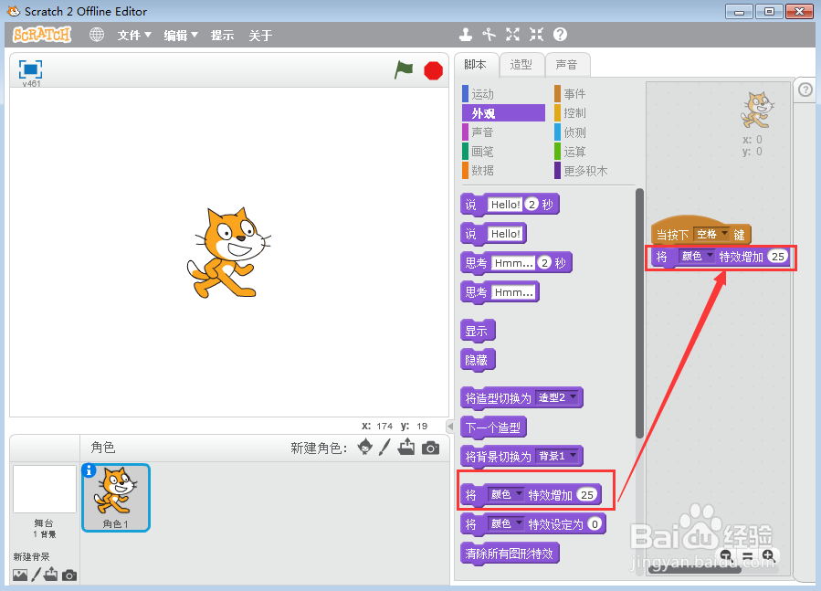
Task: Click the Scratch logo
Action: (42, 35)
